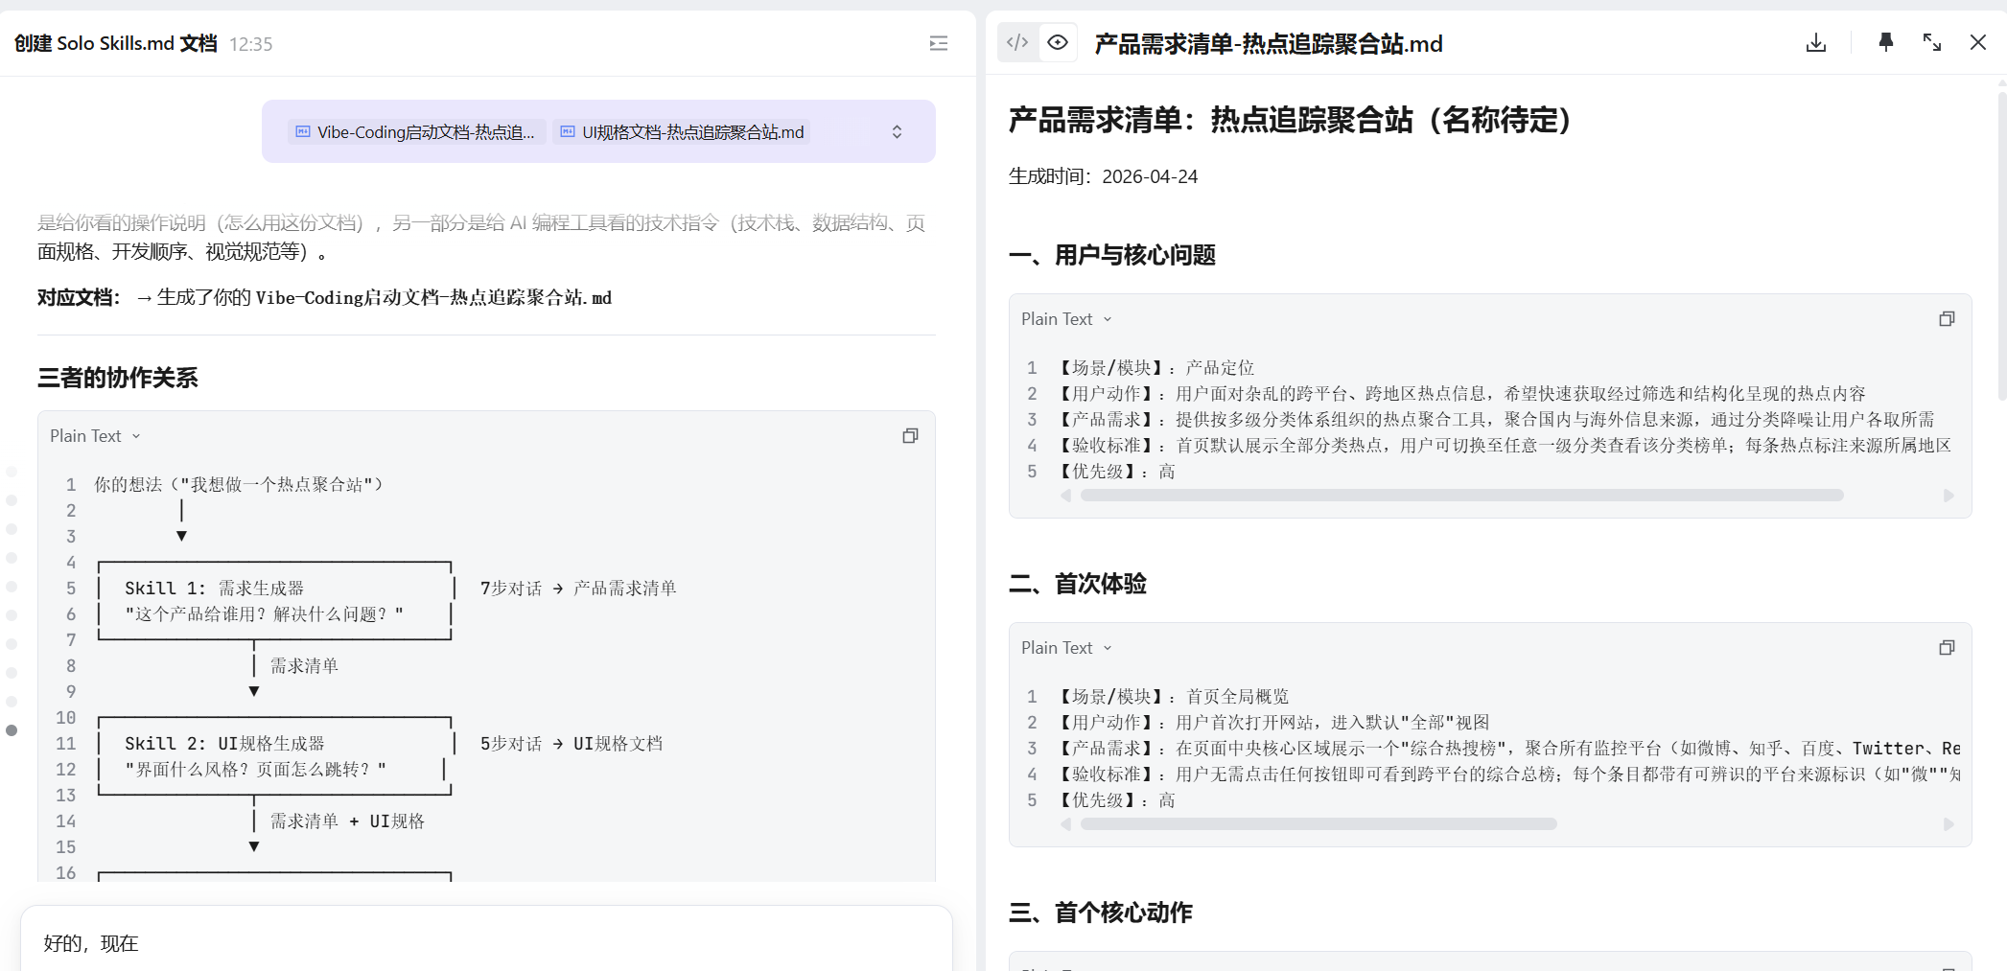The height and width of the screenshot is (971, 2007).
Task: Download the product requirements markdown file
Action: (1816, 43)
